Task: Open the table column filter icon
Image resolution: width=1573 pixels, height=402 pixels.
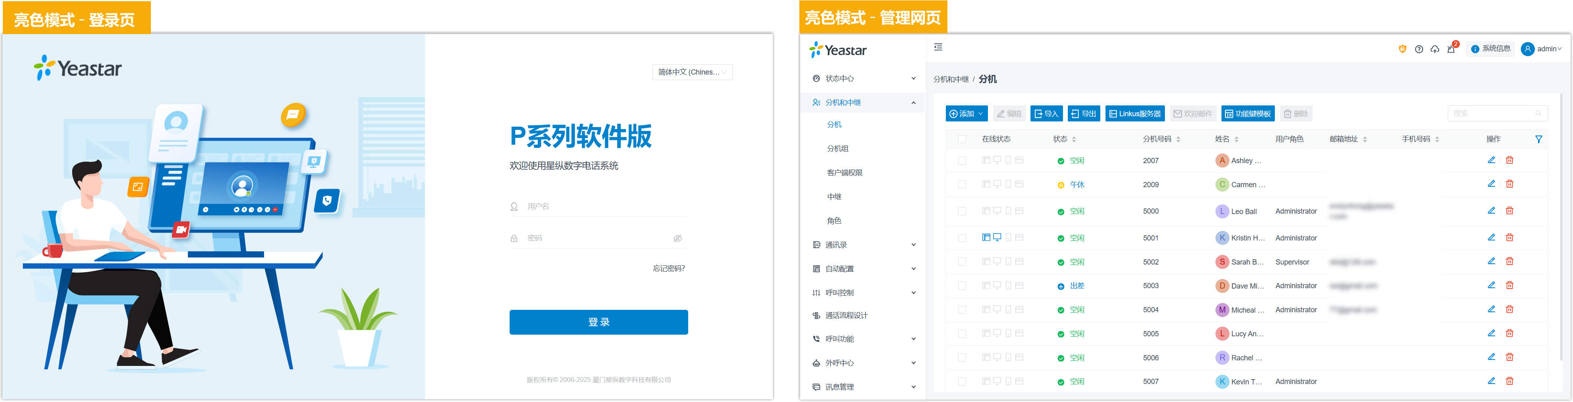Action: coord(1538,140)
